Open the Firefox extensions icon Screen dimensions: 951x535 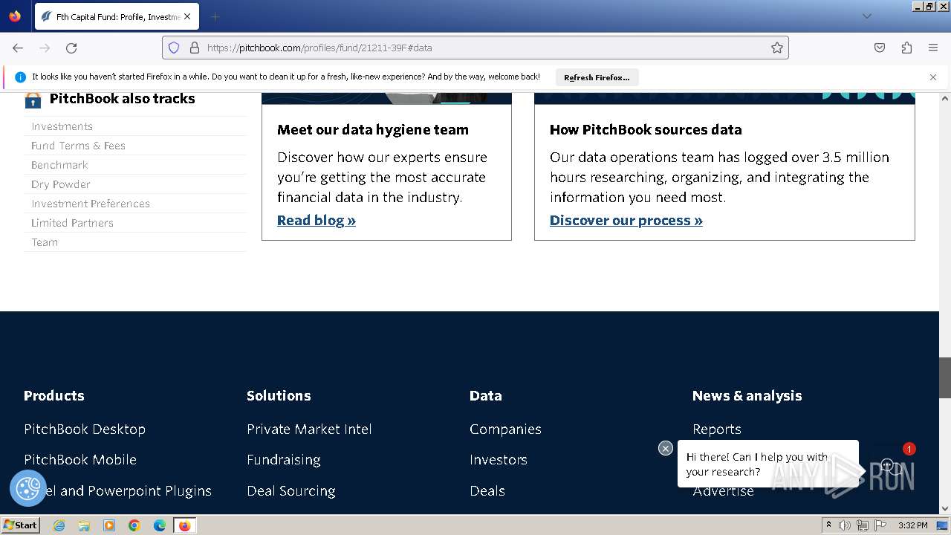coord(906,48)
